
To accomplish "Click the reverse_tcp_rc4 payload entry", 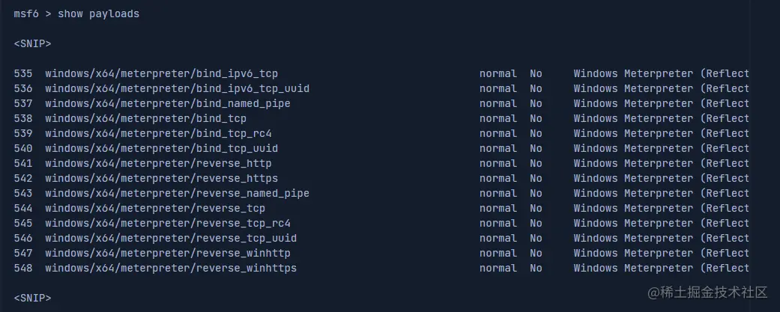I will (167, 223).
